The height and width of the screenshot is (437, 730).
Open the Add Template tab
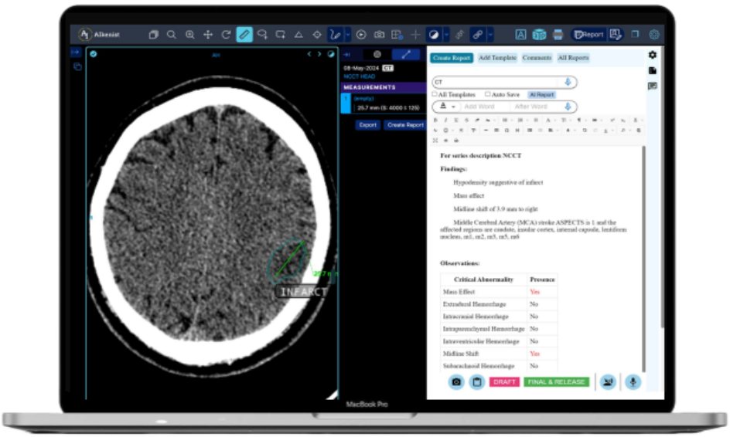(x=497, y=58)
